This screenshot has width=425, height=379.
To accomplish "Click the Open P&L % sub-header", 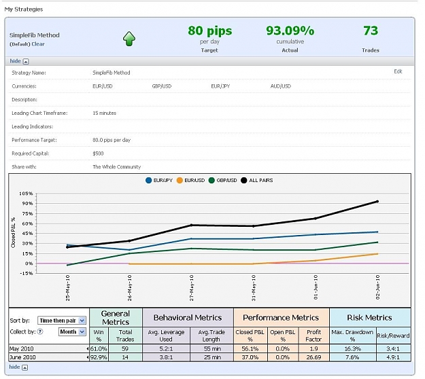I will pos(283,336).
